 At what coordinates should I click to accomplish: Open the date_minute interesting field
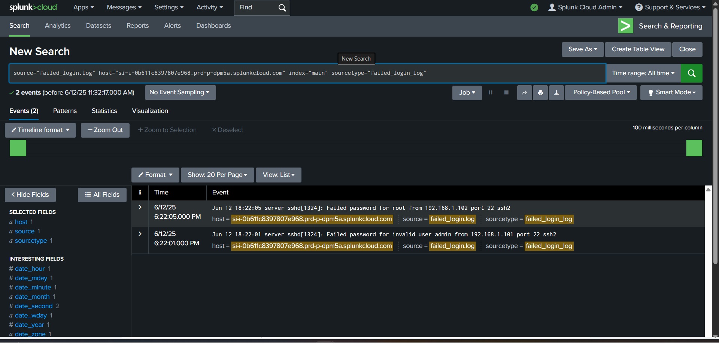coord(33,288)
